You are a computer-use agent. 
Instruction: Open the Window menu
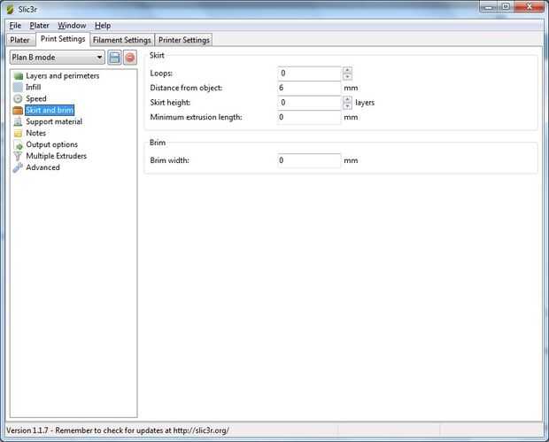click(x=72, y=26)
